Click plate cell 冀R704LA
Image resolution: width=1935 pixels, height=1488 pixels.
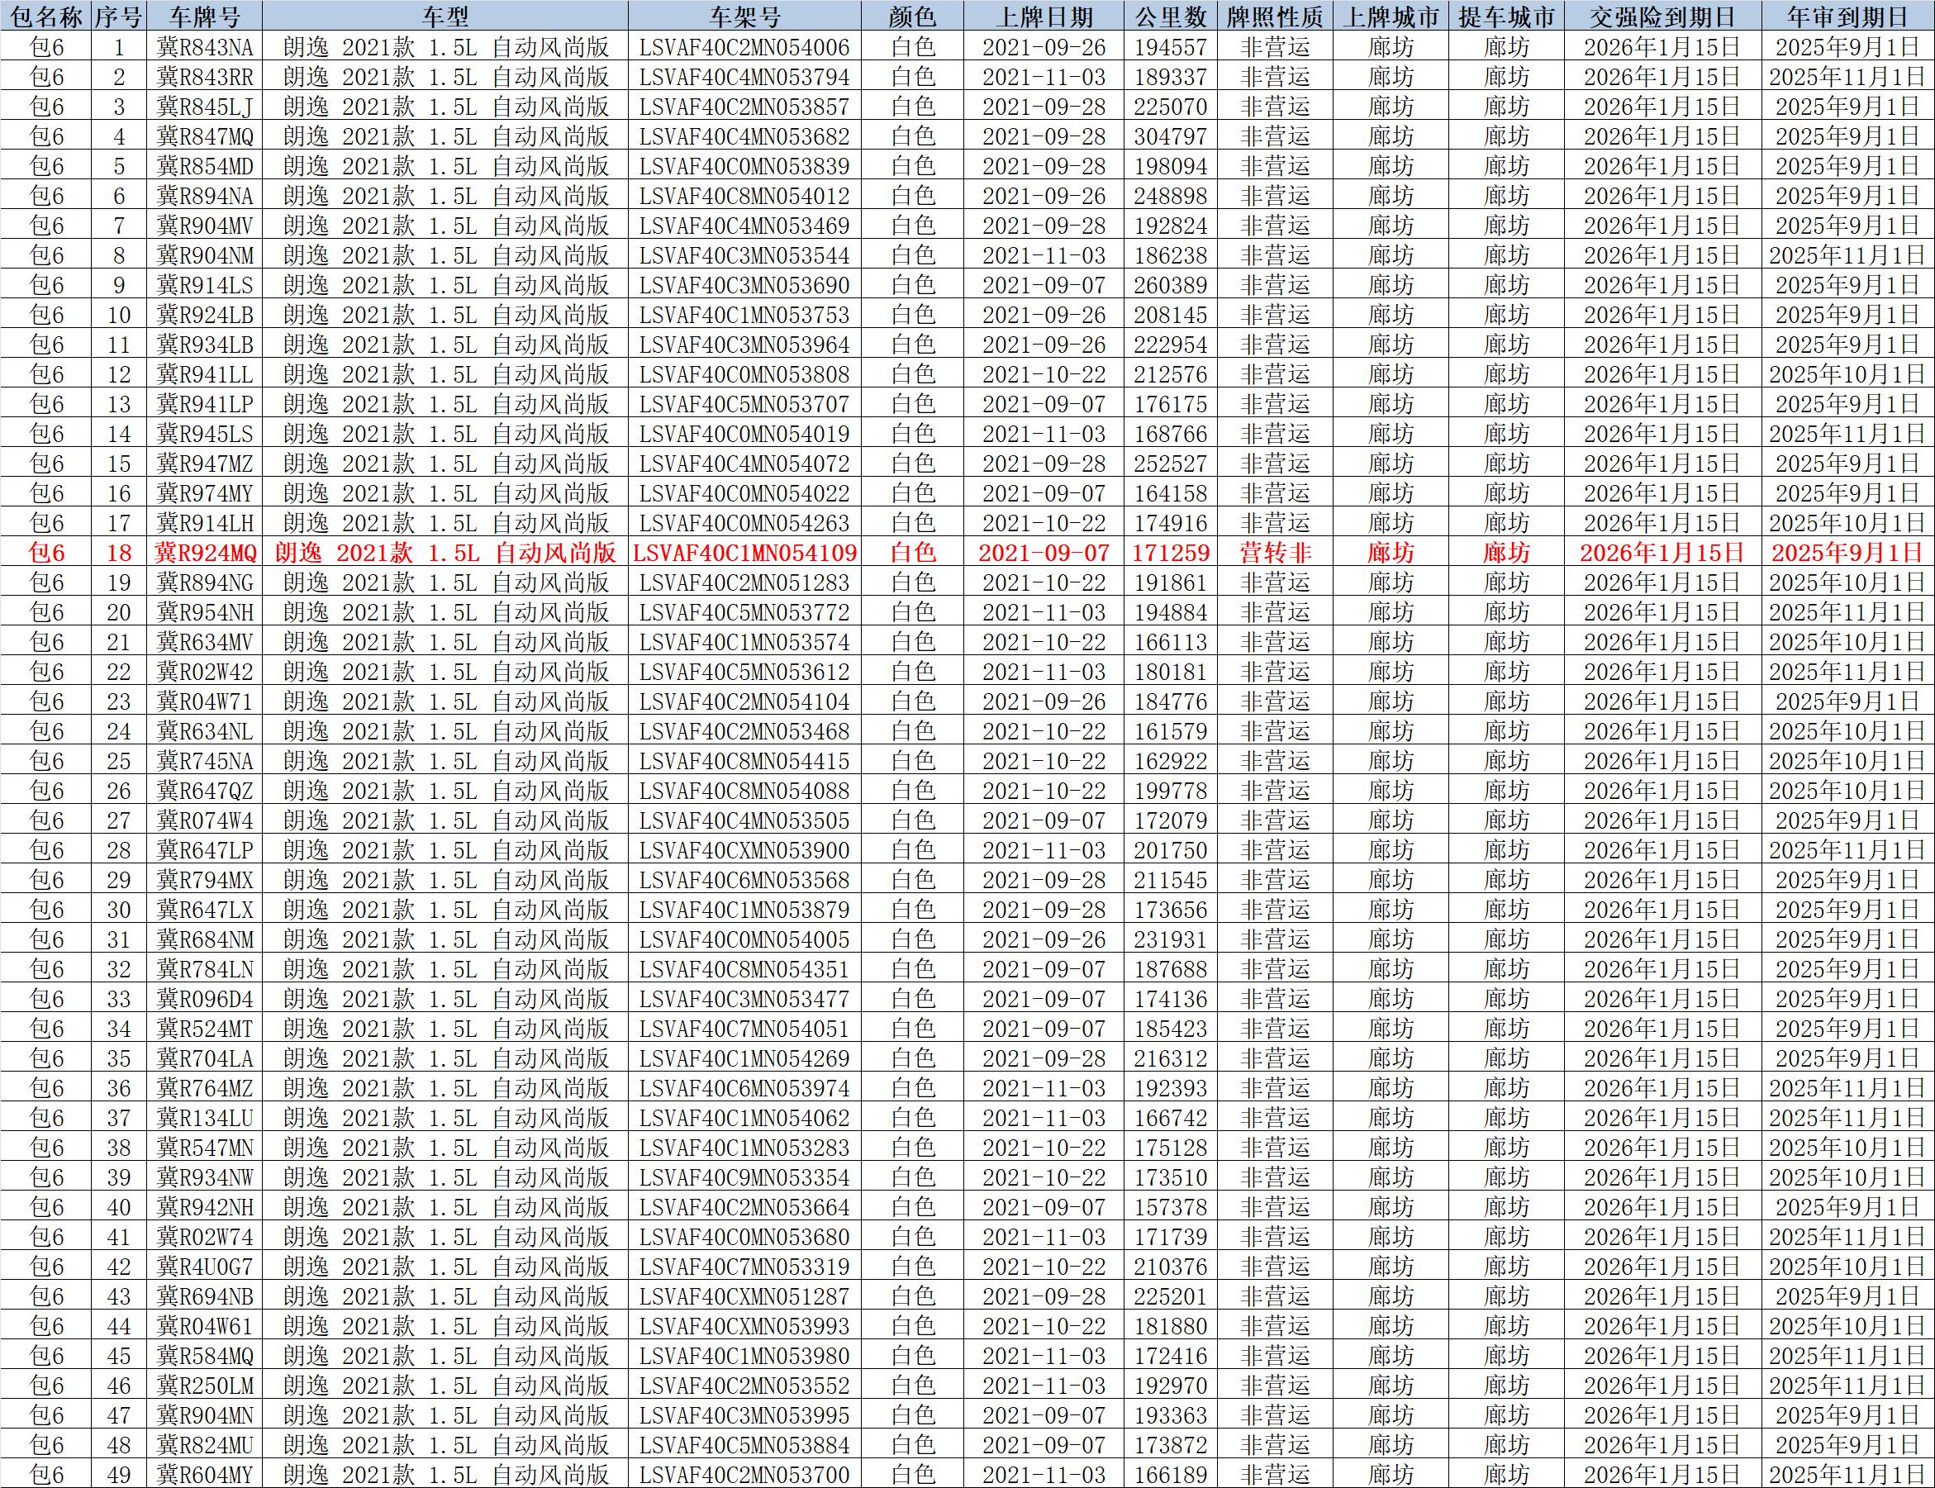(205, 1058)
